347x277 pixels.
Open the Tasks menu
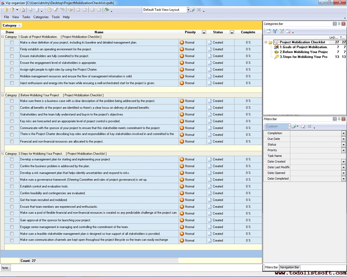coord(26,17)
